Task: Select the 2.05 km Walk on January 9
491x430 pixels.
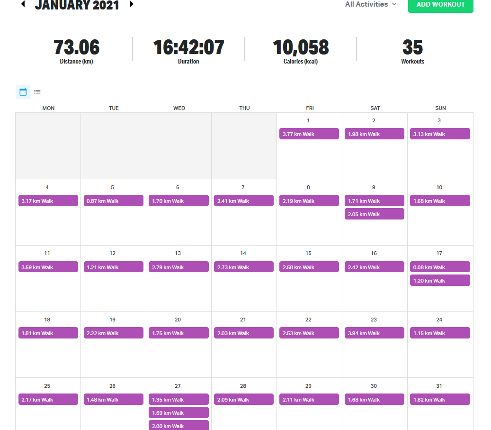Action: pos(374,214)
